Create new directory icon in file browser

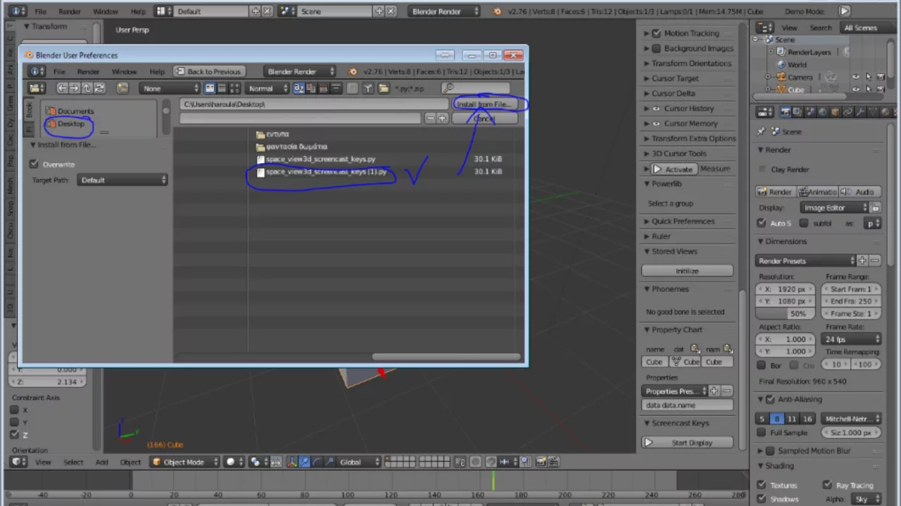click(x=122, y=88)
